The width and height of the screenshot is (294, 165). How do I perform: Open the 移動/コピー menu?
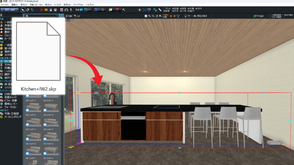[x=36, y=5]
